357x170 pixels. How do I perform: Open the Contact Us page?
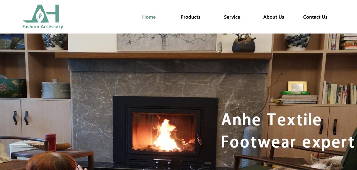(315, 17)
